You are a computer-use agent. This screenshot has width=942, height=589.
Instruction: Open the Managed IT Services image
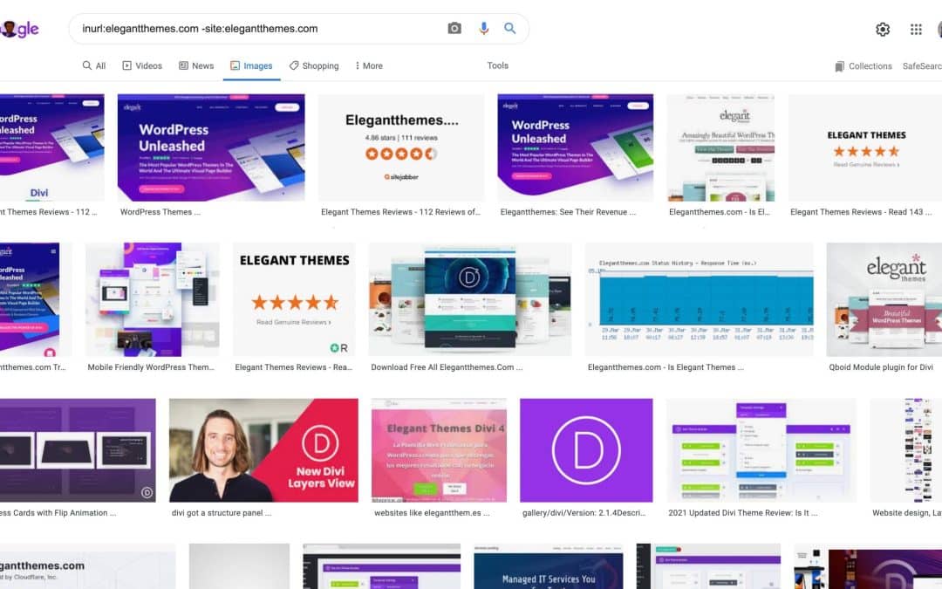(549, 566)
